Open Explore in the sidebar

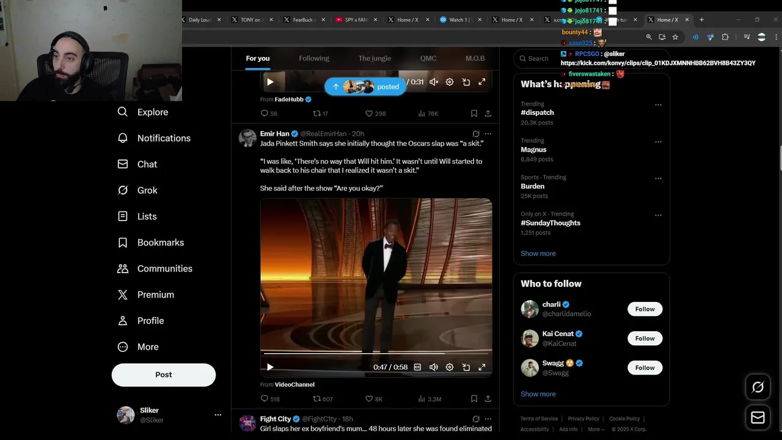[x=143, y=112]
